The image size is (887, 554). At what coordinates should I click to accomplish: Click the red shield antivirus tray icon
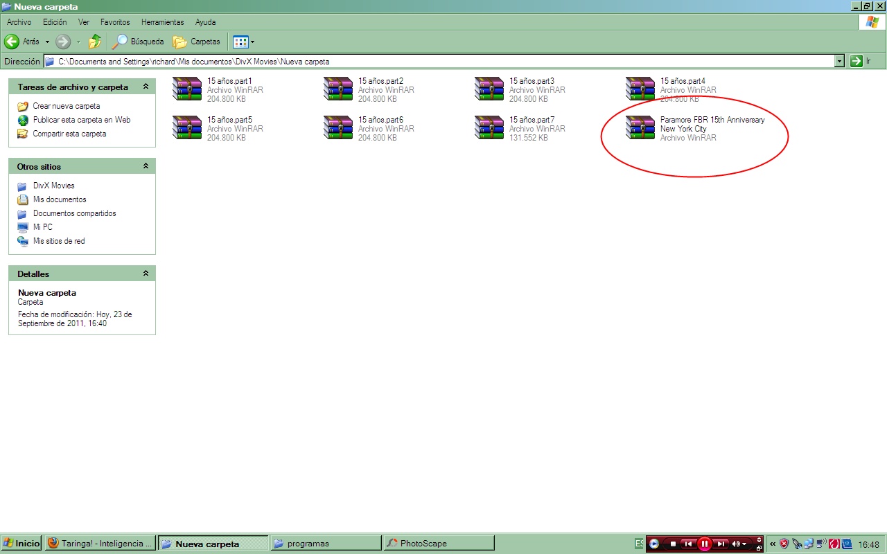(784, 544)
